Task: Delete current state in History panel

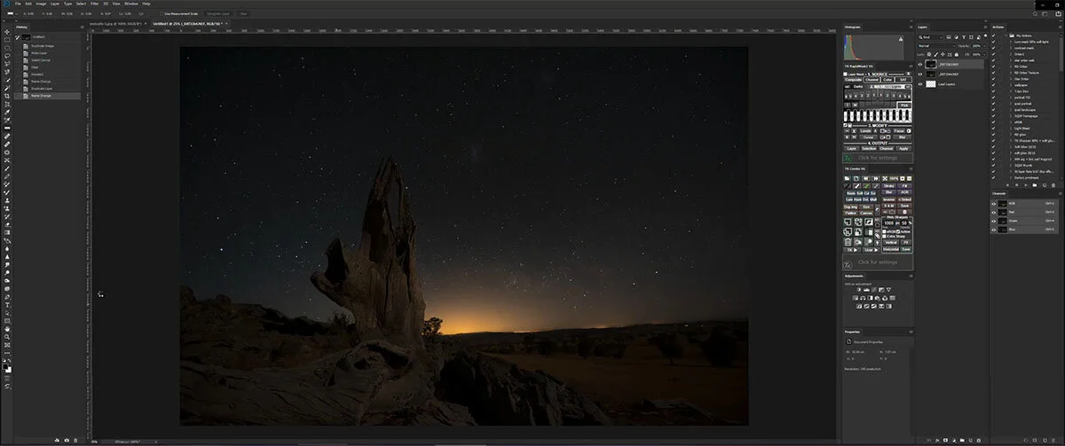Action: click(77, 440)
